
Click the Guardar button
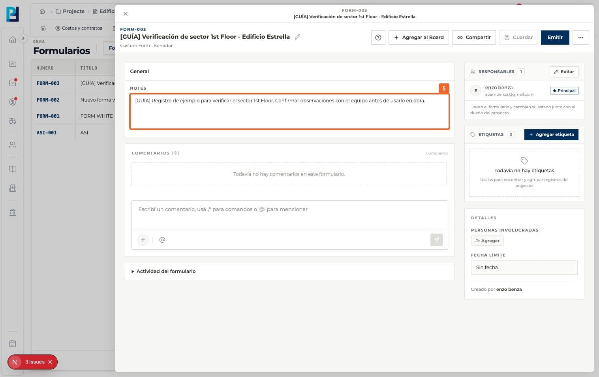pyautogui.click(x=518, y=38)
